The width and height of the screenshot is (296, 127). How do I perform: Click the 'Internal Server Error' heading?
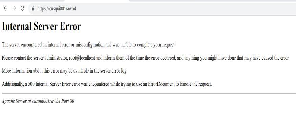click(x=41, y=27)
